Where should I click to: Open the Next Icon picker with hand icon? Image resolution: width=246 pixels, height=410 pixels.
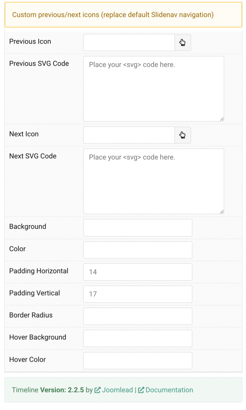click(x=183, y=135)
